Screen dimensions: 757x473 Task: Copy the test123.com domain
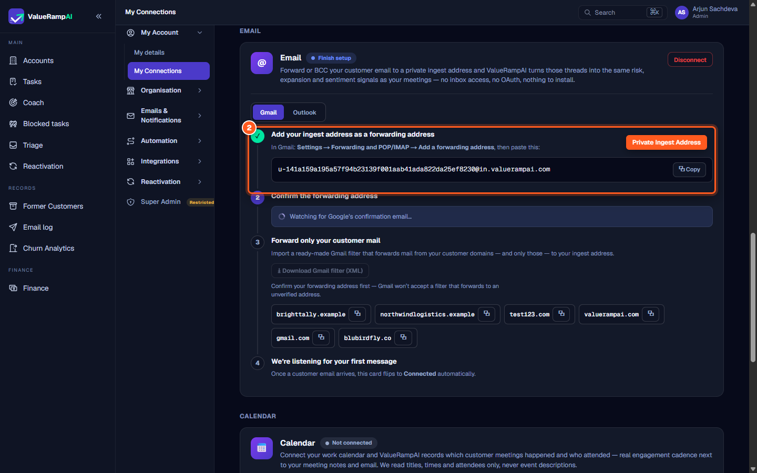(x=561, y=314)
